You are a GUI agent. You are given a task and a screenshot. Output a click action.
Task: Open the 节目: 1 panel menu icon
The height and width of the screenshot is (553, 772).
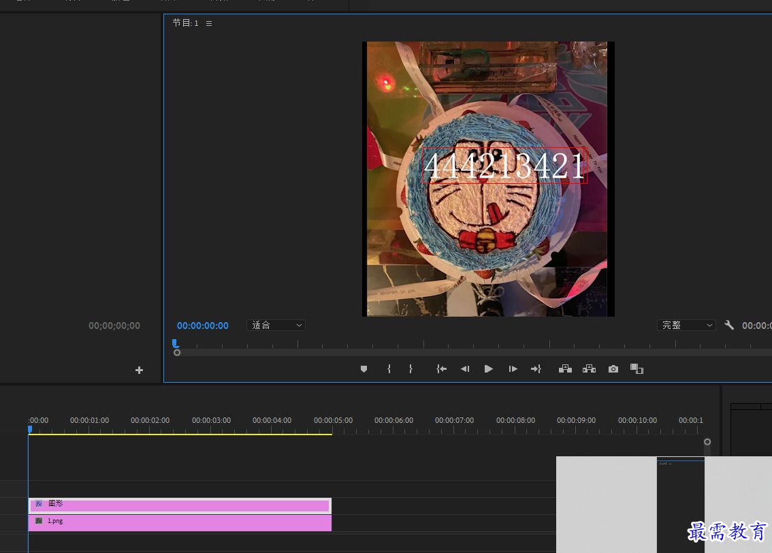click(x=209, y=23)
